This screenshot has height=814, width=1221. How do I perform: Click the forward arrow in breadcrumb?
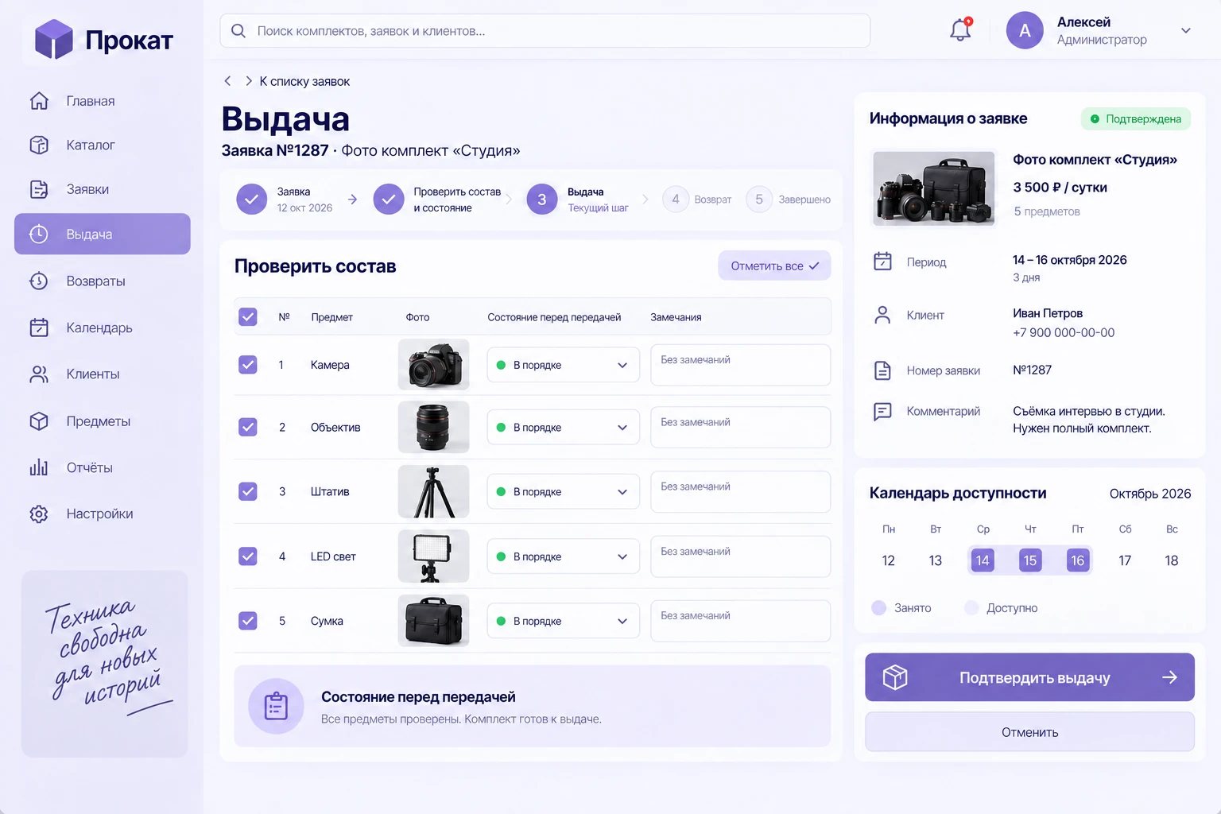pyautogui.click(x=249, y=81)
